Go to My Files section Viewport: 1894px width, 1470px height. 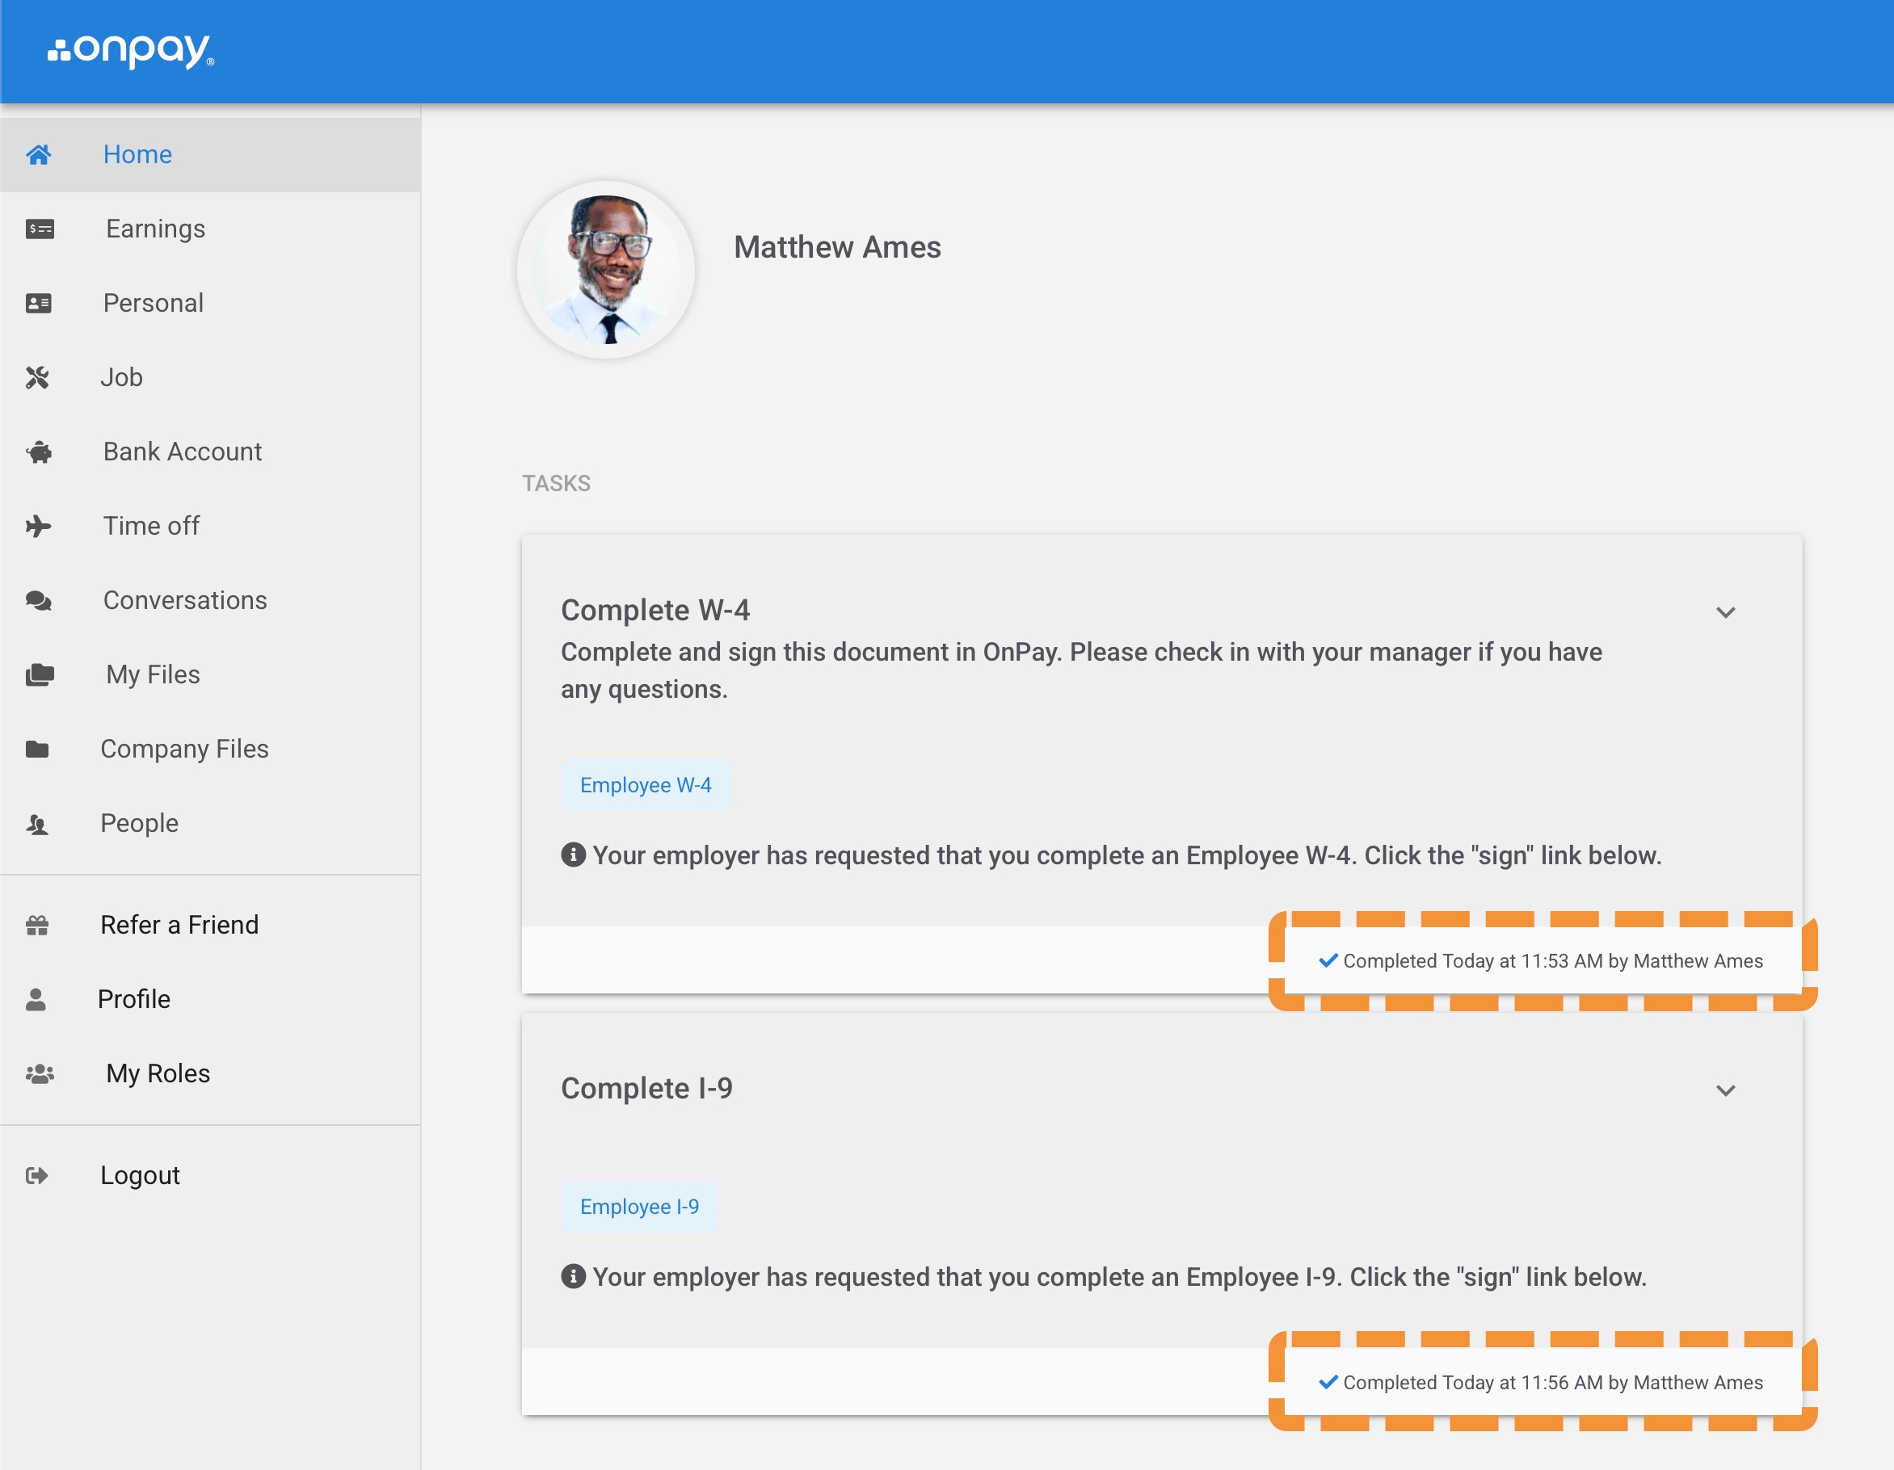[x=153, y=675]
